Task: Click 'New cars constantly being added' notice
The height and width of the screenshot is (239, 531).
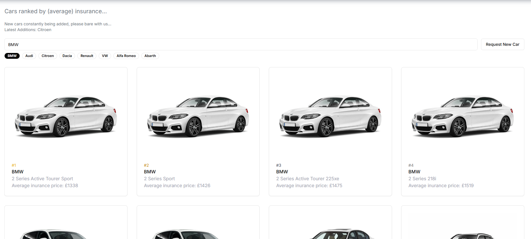Action: click(x=58, y=24)
